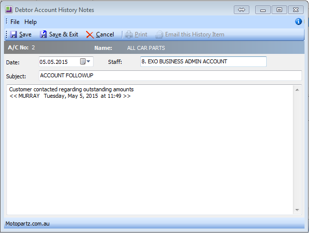Click the double-arrow width toggle button
Image resolution: width=309 pixels, height=233 pixels.
tap(241, 9)
